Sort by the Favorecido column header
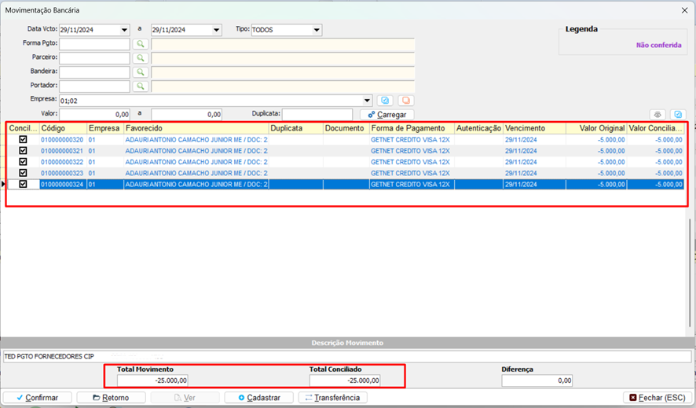 click(x=195, y=128)
